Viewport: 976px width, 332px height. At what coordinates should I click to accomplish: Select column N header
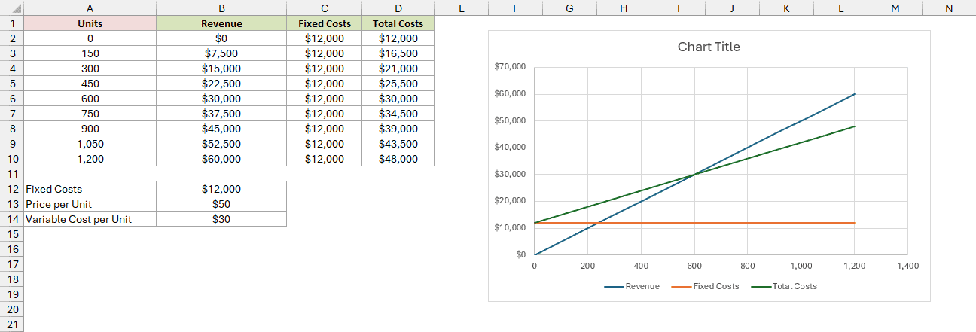point(948,8)
